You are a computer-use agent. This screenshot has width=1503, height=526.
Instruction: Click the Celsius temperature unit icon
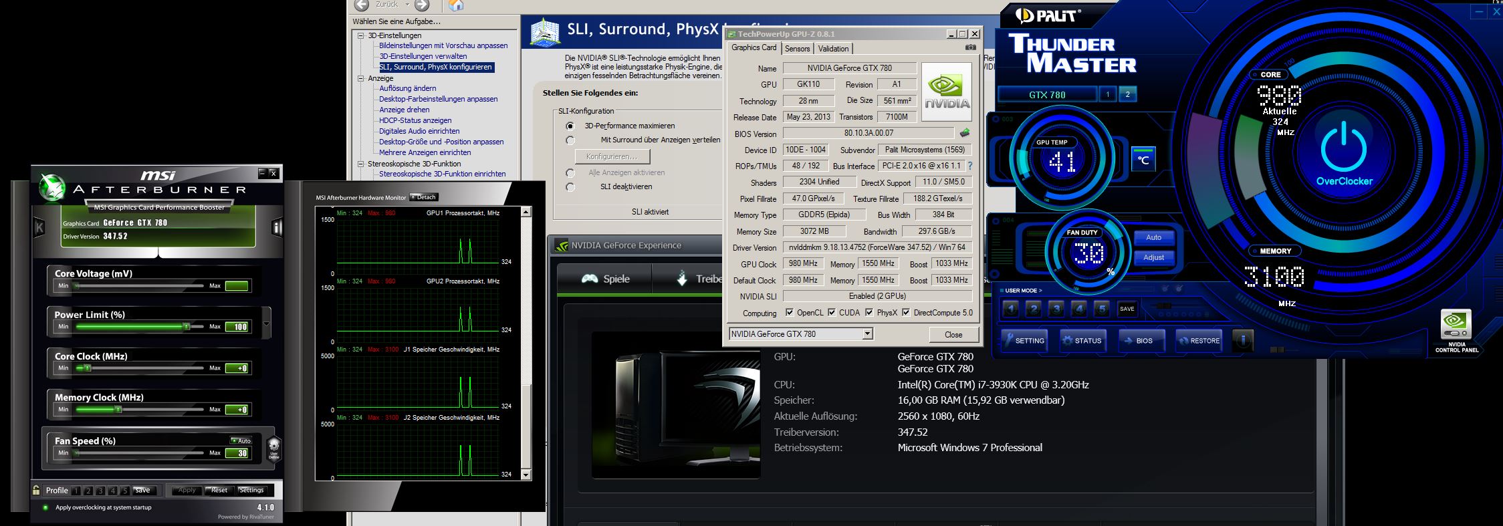1143,160
